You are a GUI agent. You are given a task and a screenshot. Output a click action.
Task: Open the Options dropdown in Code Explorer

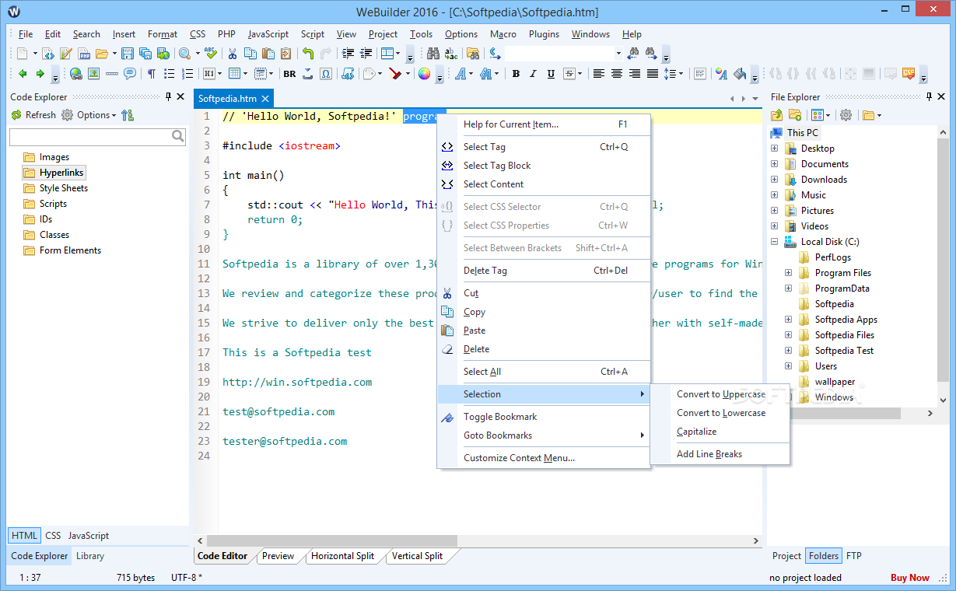click(x=89, y=115)
